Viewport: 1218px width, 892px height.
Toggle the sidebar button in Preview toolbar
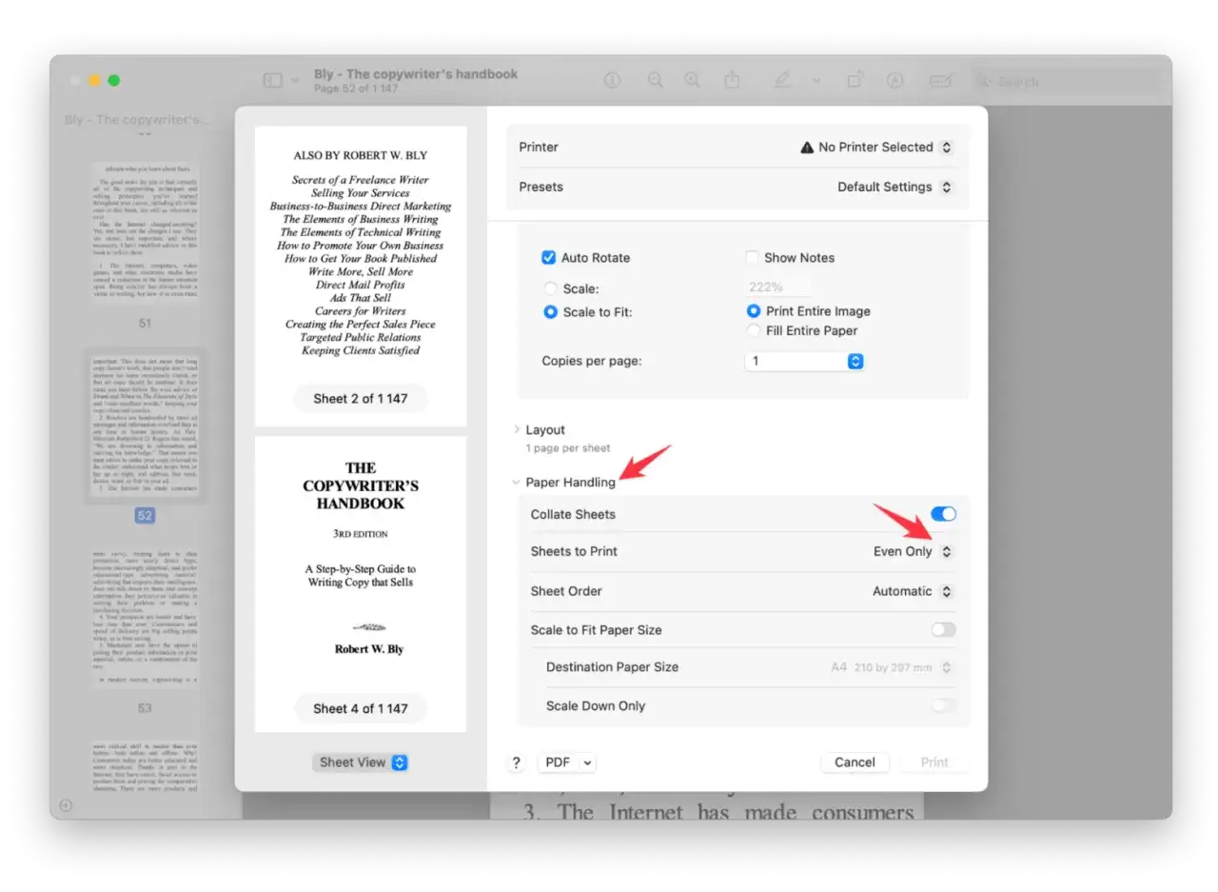pyautogui.click(x=273, y=81)
